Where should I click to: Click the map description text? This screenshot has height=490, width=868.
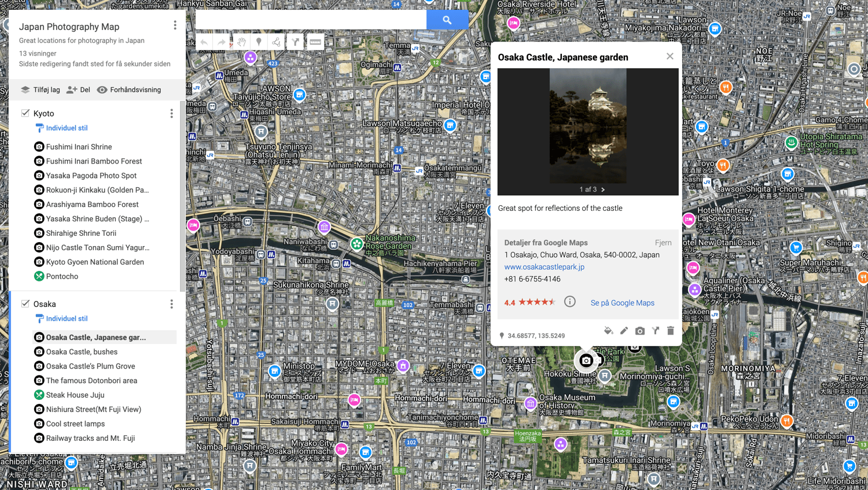pos(82,40)
